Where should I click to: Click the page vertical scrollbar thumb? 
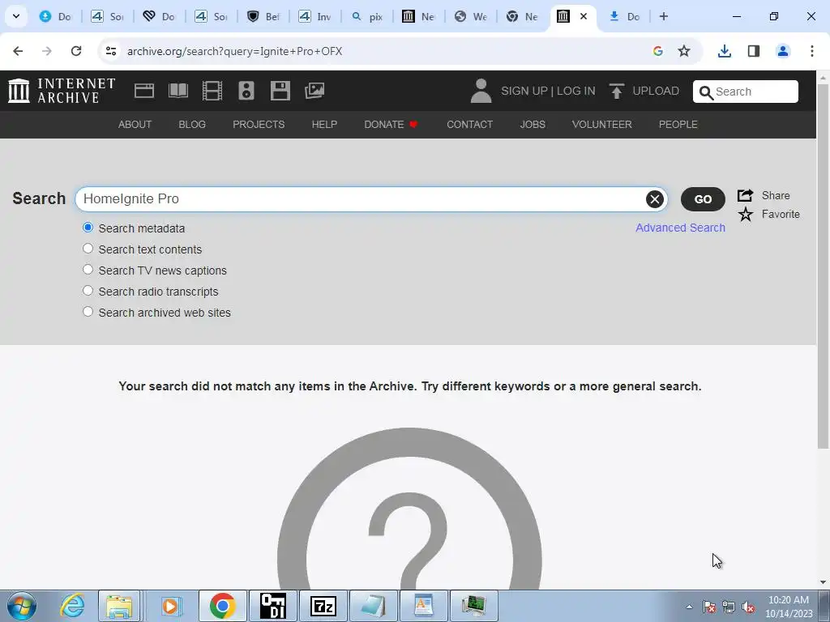pyautogui.click(x=824, y=265)
